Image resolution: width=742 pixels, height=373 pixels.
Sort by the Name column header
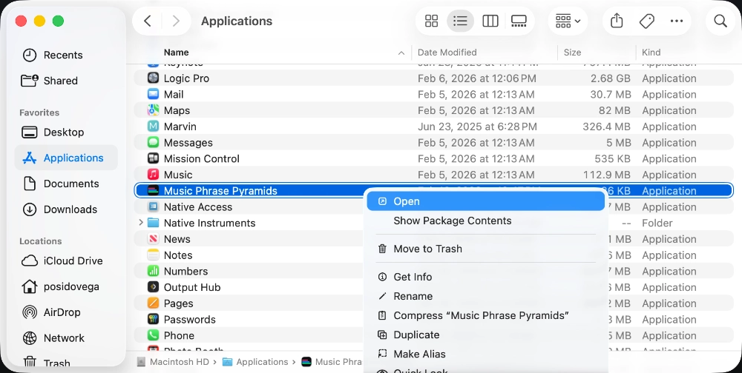click(x=176, y=53)
